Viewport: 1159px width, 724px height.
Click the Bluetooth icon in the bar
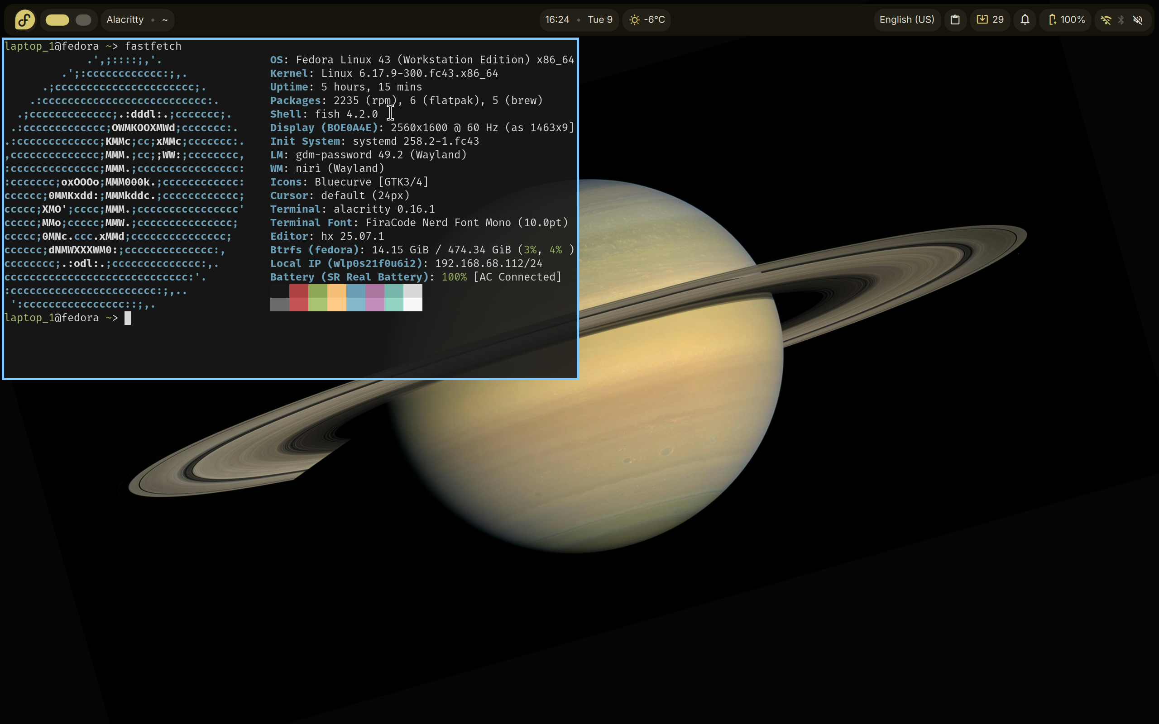(1121, 19)
